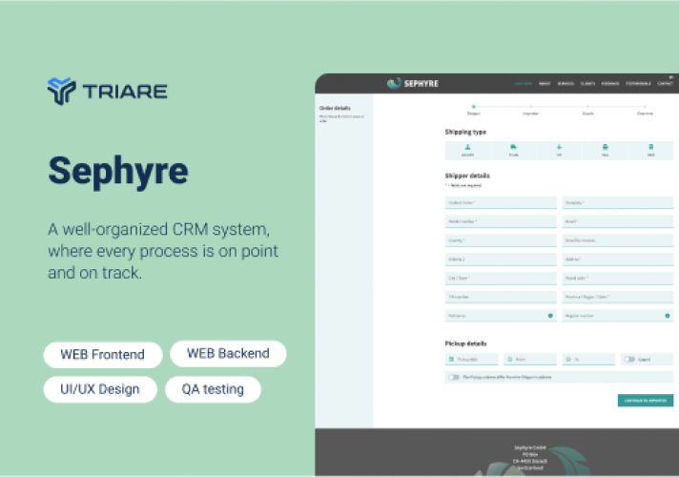Open the About menu item
The image size is (679, 477).
(545, 84)
